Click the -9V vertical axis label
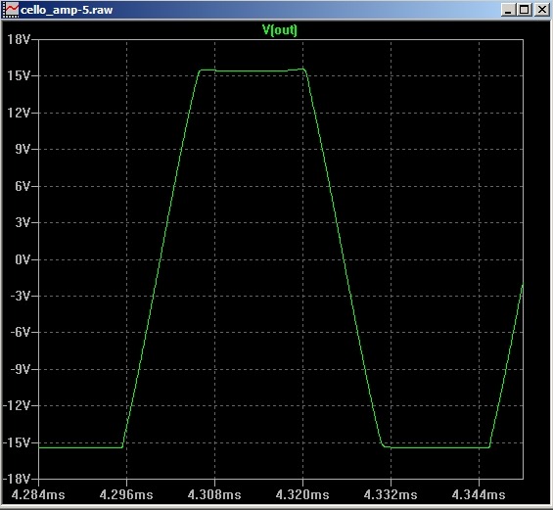Screen dimensions: 553x510 click(x=21, y=369)
